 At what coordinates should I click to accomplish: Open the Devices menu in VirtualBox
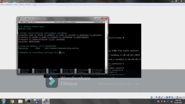click(x=28, y=5)
